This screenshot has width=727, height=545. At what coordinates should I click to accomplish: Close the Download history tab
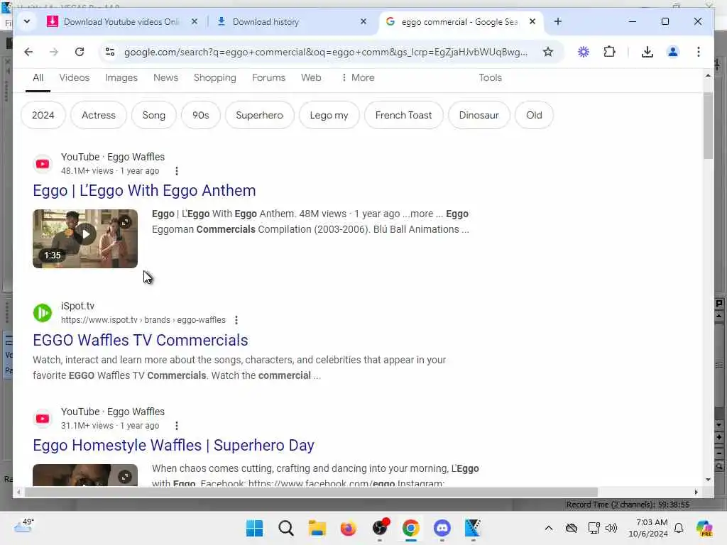pyautogui.click(x=363, y=21)
